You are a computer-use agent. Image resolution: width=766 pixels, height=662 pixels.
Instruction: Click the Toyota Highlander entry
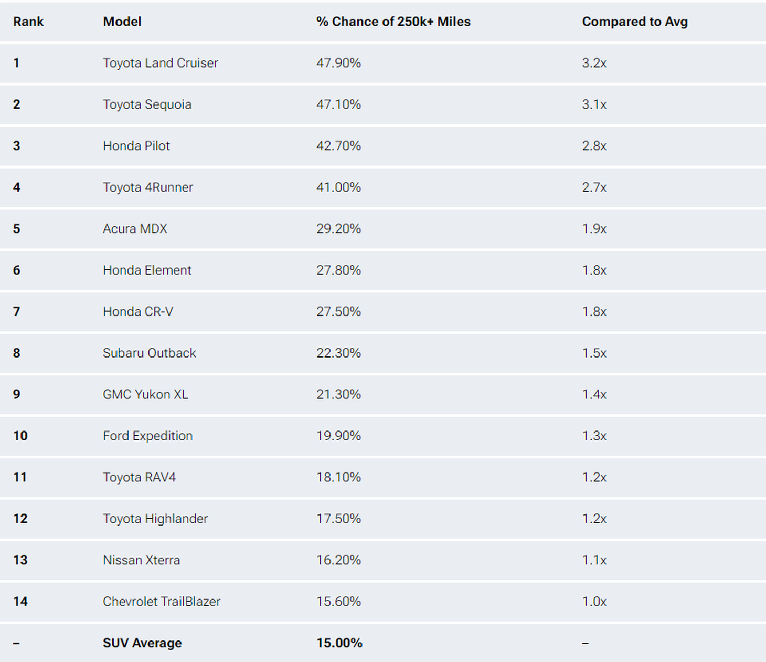155,519
